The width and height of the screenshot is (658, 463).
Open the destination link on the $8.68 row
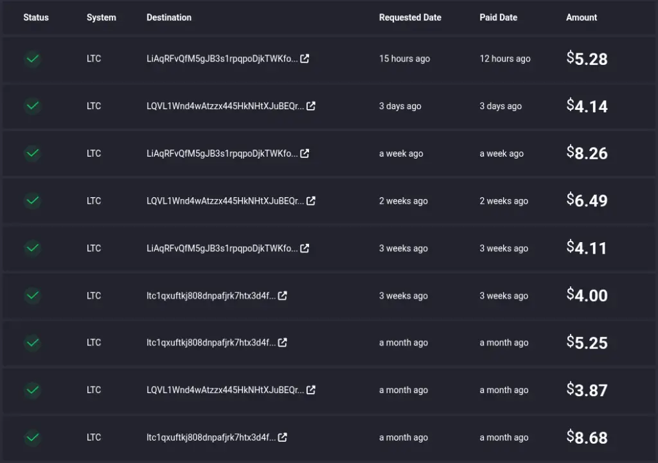[283, 437]
